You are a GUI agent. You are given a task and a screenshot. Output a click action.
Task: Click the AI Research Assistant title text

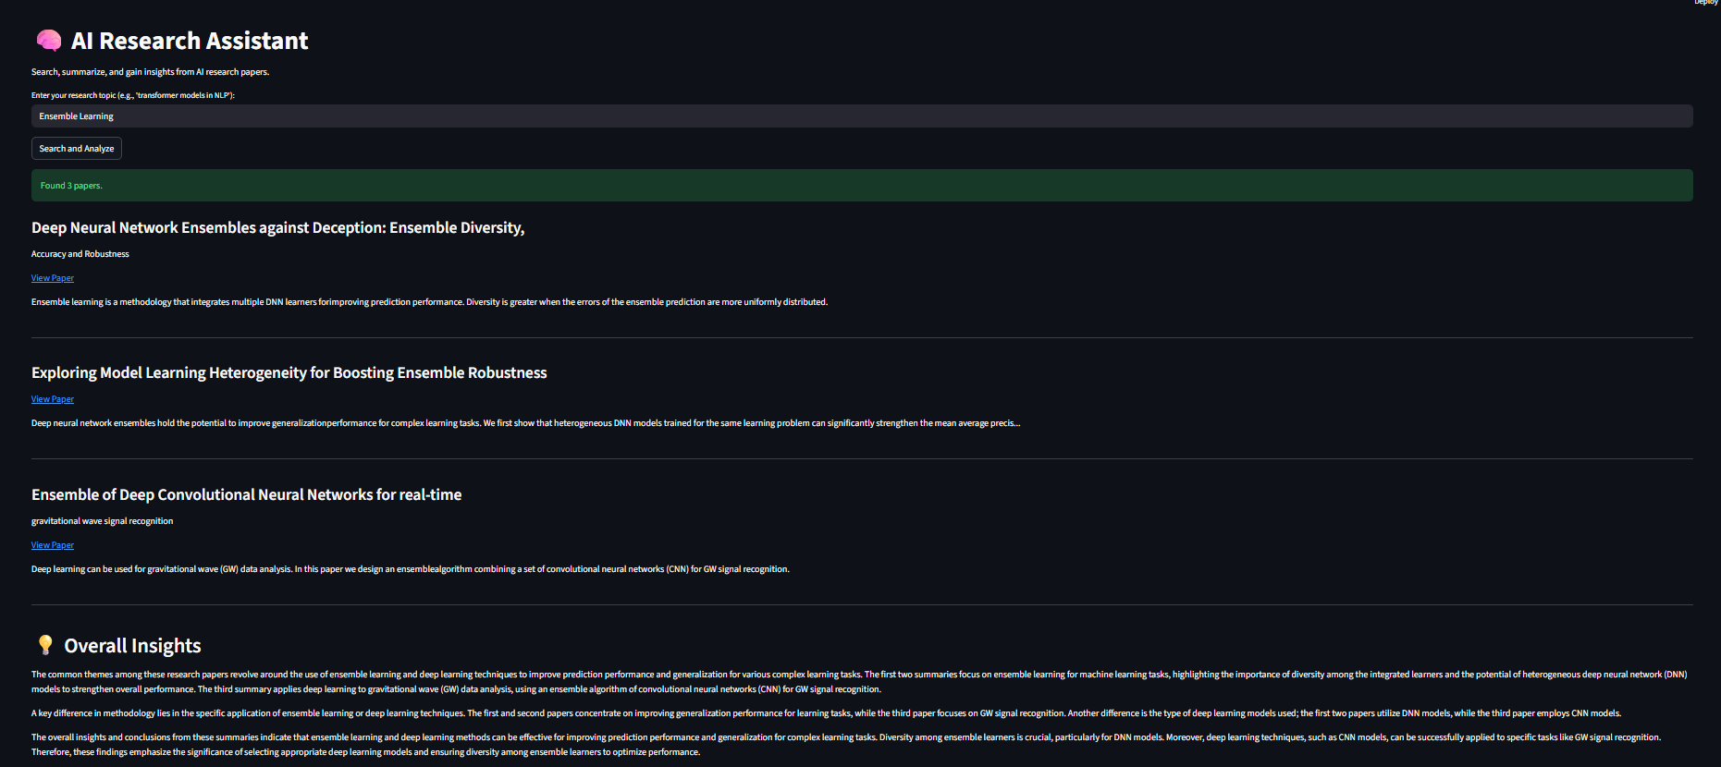point(190,41)
